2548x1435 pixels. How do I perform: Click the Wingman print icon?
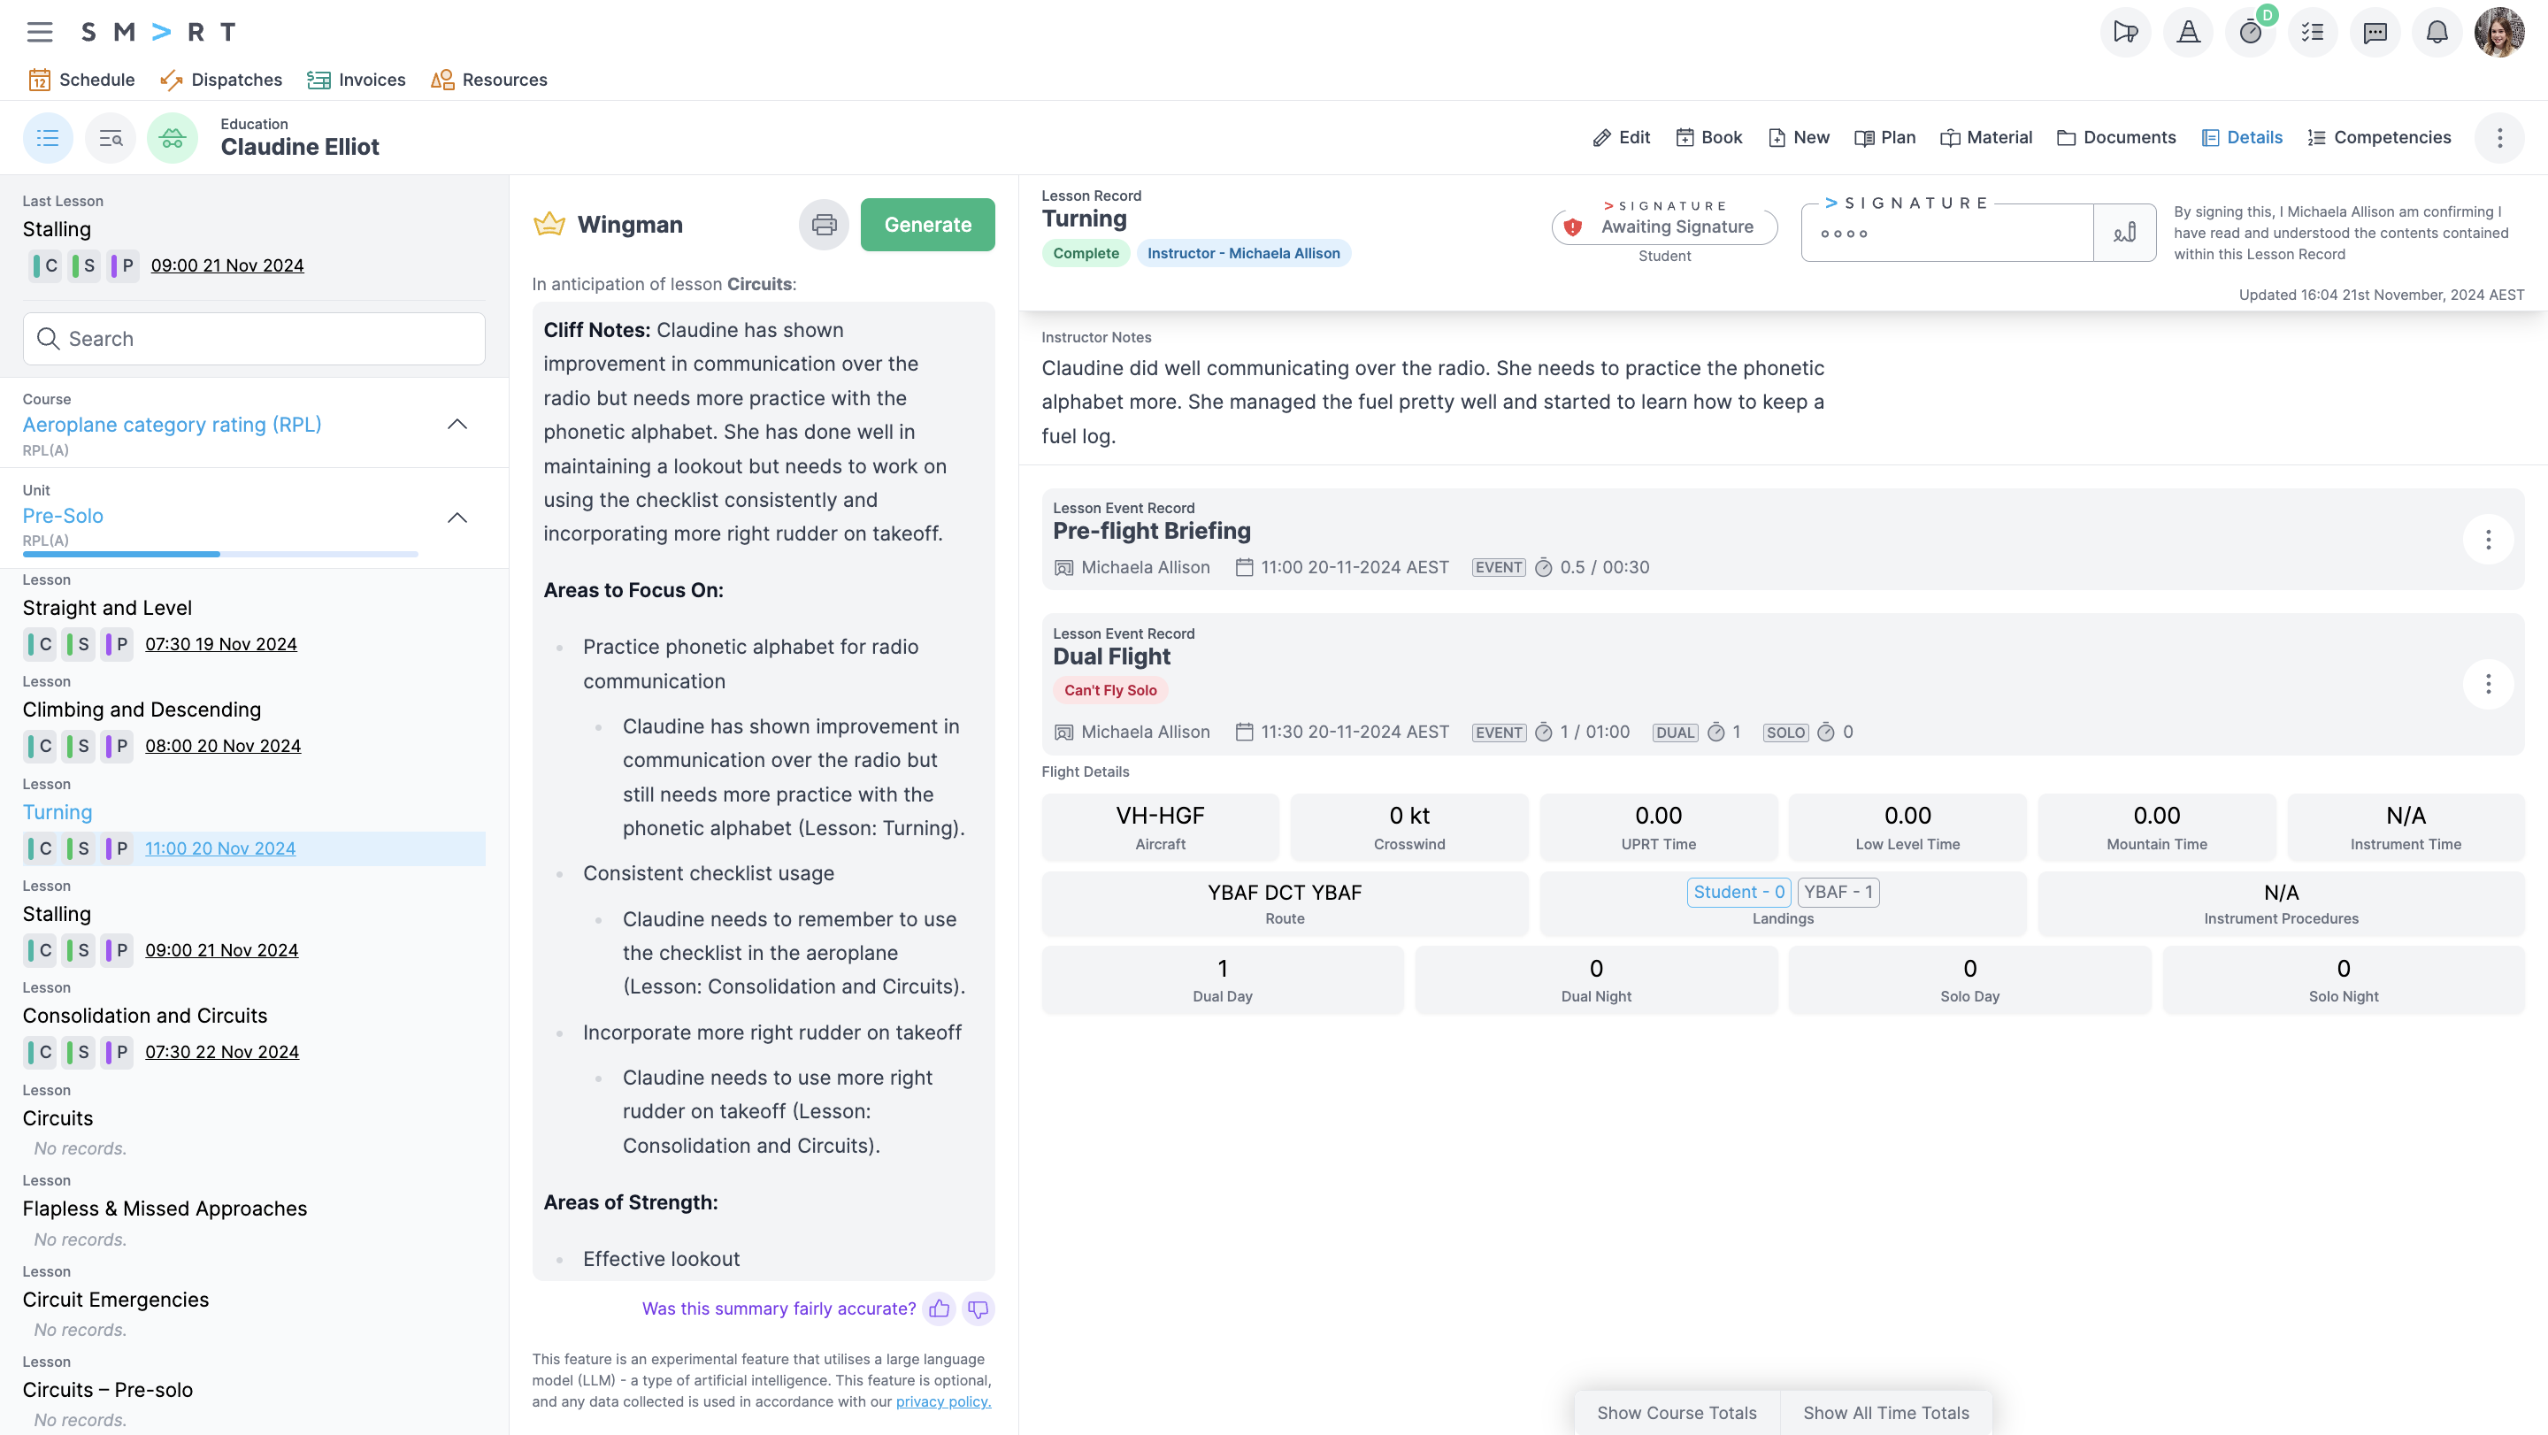823,225
